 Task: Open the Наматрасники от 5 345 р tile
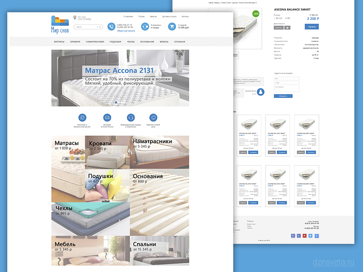pos(159,152)
